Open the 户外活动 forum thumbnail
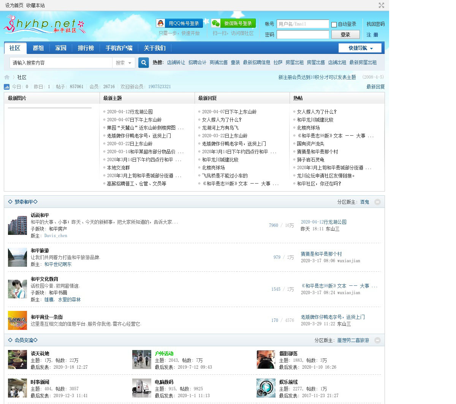456x404 pixels. 142,360
